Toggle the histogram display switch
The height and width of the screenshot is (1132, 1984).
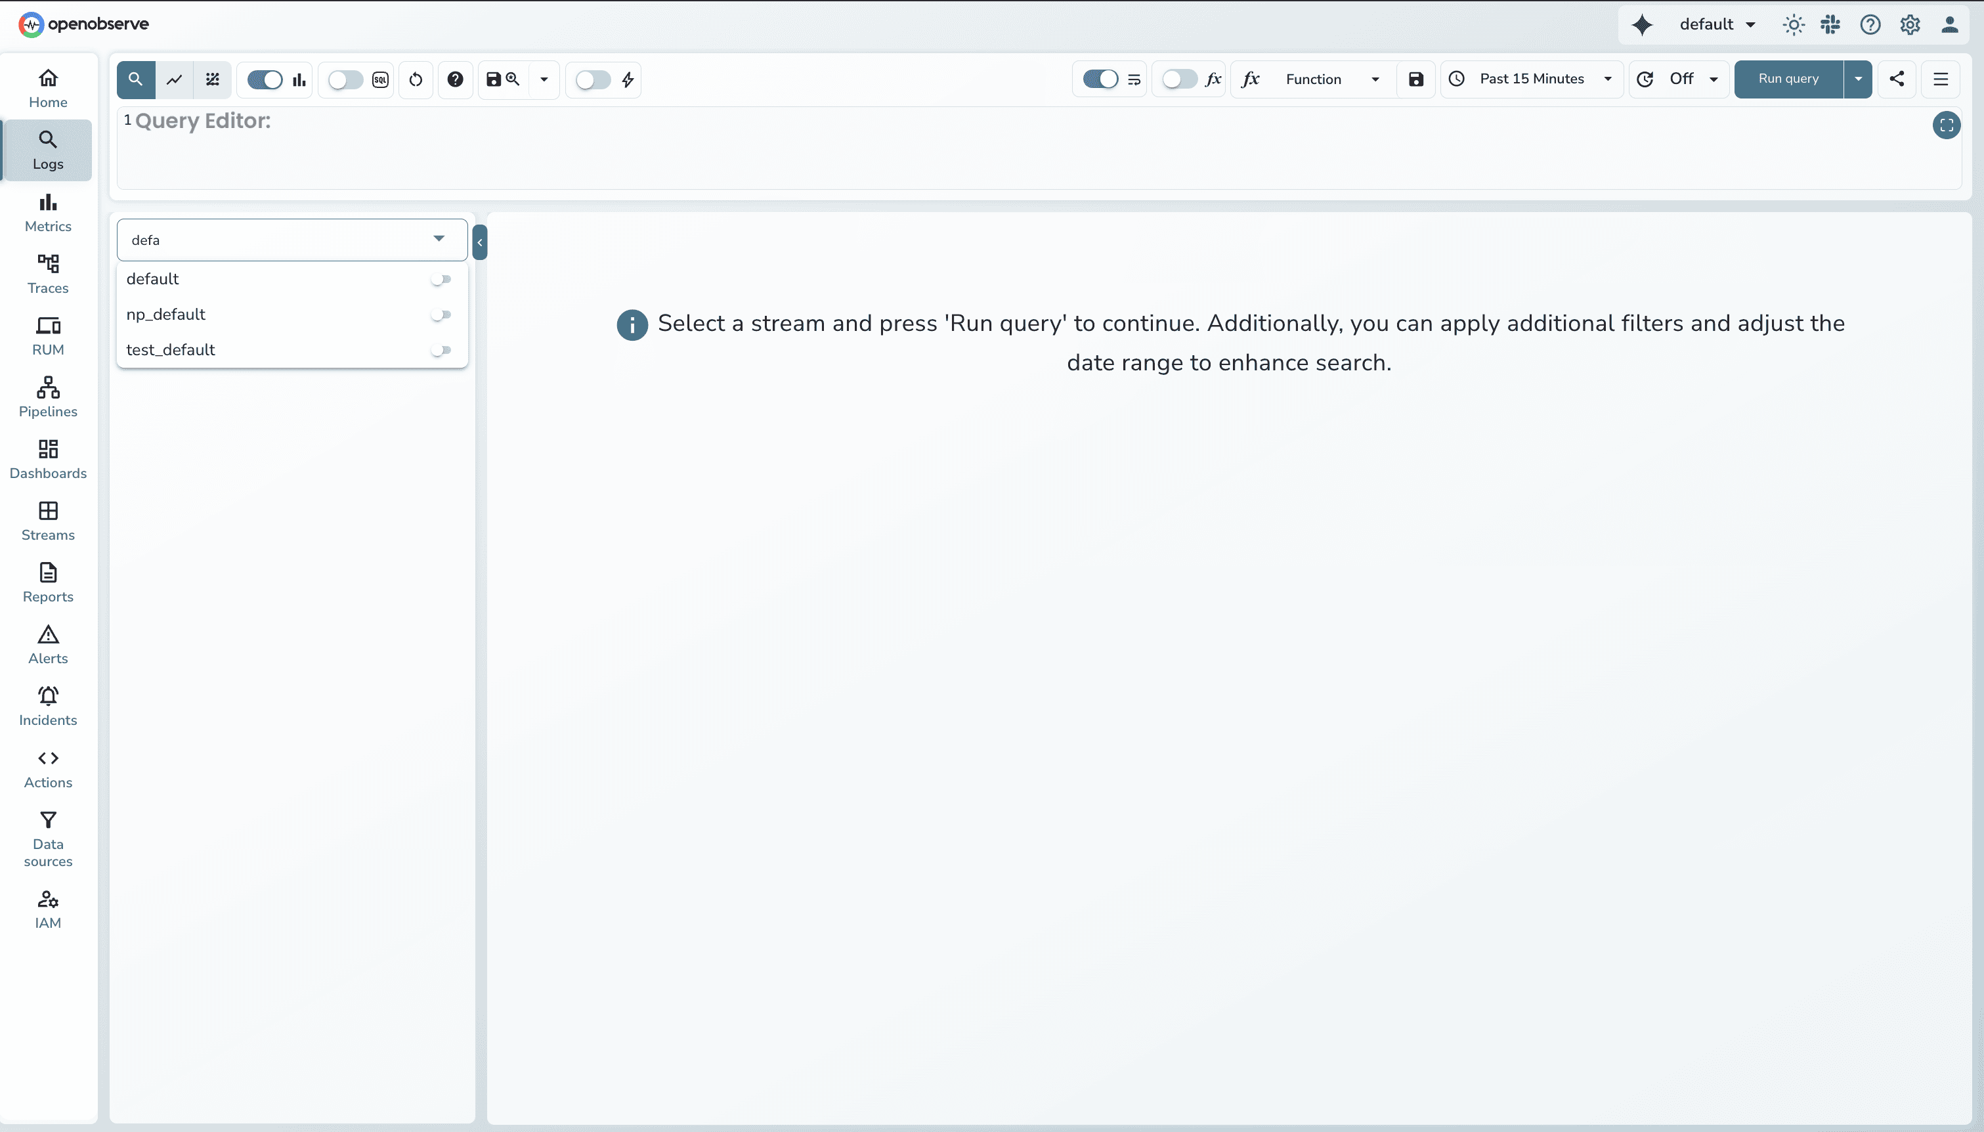point(265,79)
